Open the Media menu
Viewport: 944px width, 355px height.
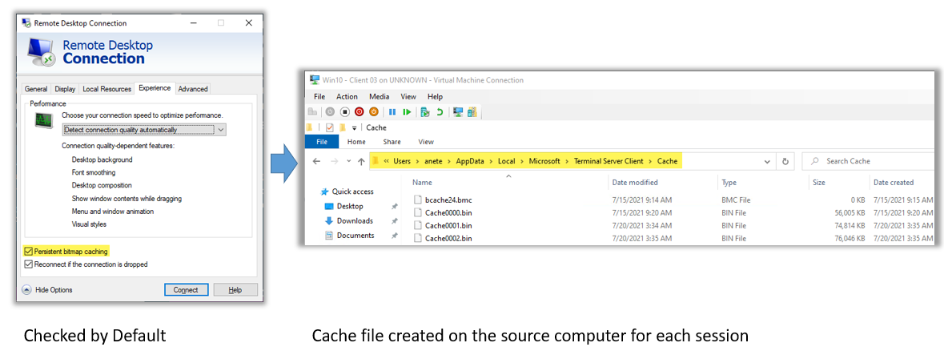[380, 96]
